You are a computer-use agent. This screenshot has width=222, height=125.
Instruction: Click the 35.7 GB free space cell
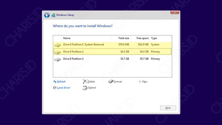tap(144, 59)
